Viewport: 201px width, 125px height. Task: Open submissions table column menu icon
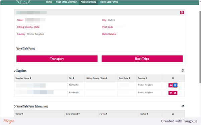coord(173,114)
